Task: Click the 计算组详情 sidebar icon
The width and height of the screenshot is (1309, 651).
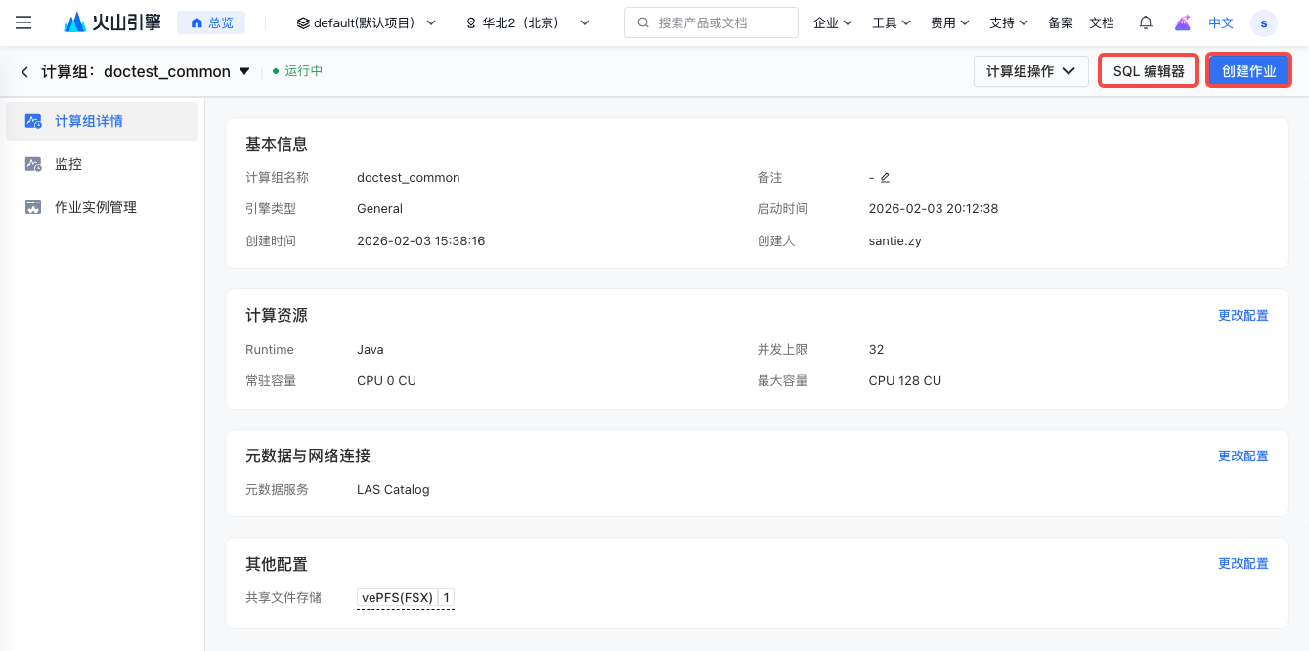Action: click(x=33, y=121)
